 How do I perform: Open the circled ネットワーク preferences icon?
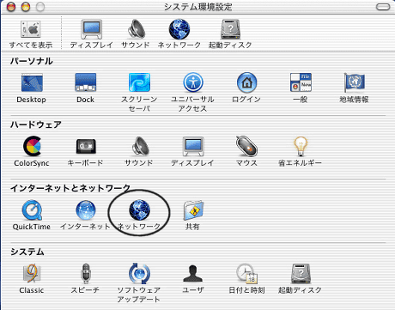139,210
